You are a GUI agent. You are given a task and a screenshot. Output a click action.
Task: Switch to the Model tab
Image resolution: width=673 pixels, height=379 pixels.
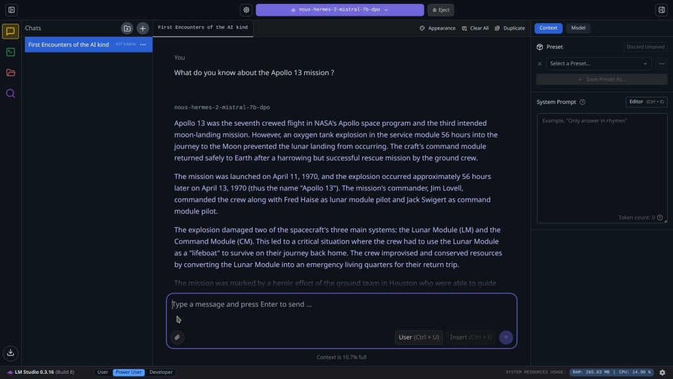click(578, 28)
